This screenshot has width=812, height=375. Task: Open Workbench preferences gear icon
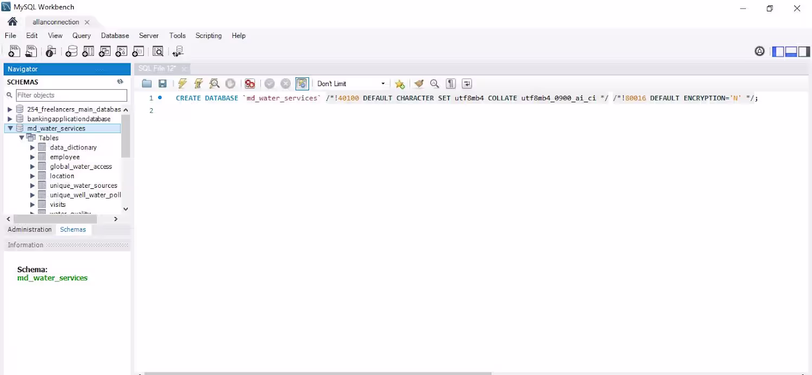[760, 51]
